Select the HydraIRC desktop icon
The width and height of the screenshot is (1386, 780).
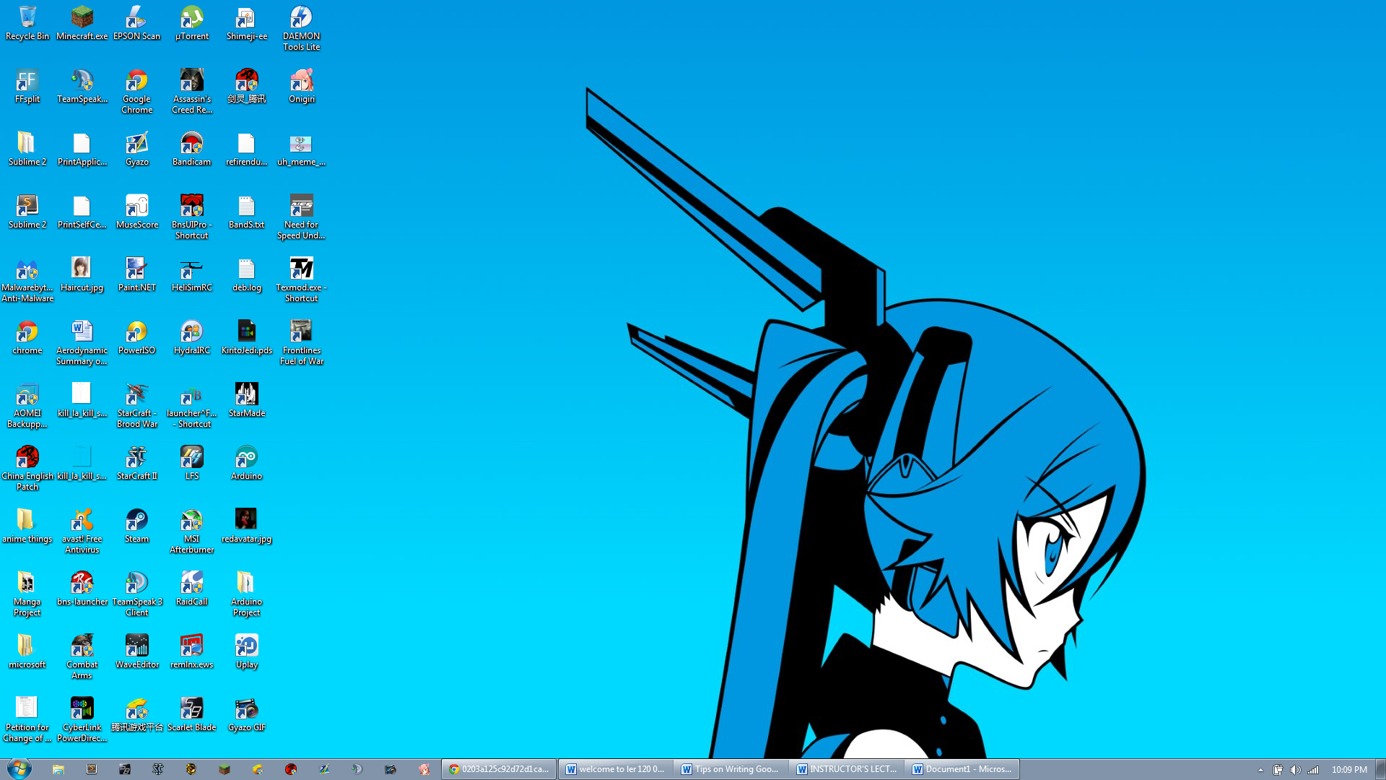pos(191,337)
